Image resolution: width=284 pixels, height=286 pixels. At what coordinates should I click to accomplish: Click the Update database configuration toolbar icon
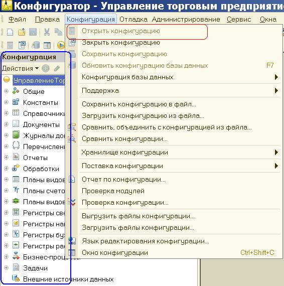point(36,45)
